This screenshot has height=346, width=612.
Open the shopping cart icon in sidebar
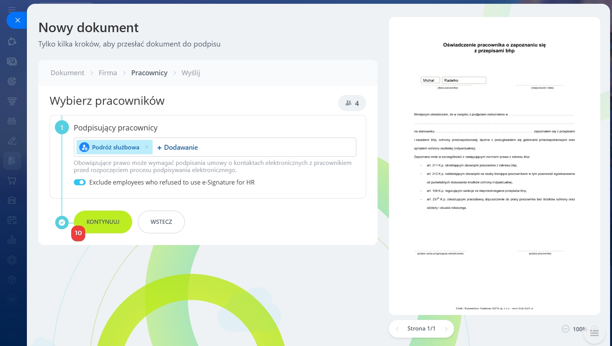(12, 181)
